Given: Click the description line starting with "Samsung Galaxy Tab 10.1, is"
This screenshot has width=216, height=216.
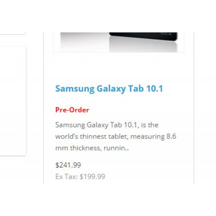Looking at the screenshot, I should pyautogui.click(x=107, y=125).
